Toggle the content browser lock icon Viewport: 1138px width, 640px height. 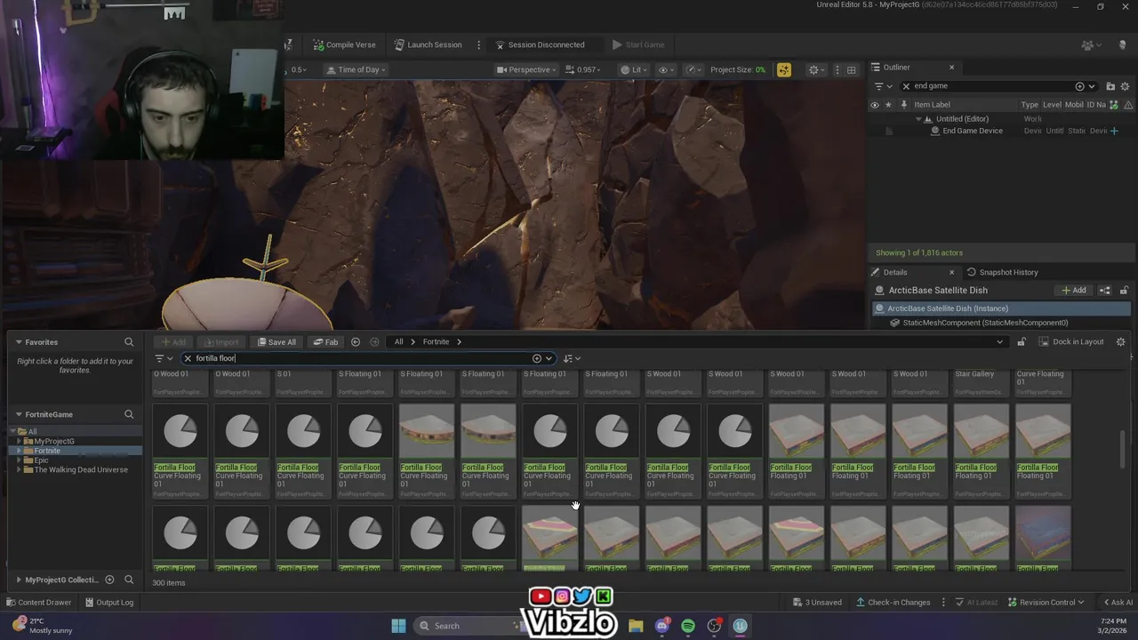pyautogui.click(x=1022, y=342)
